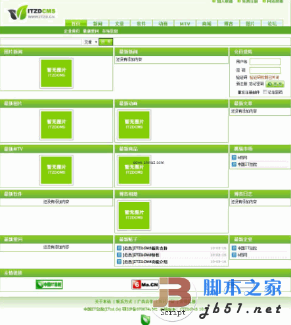Open the 关于本站 footer link

pyautogui.click(x=103, y=301)
